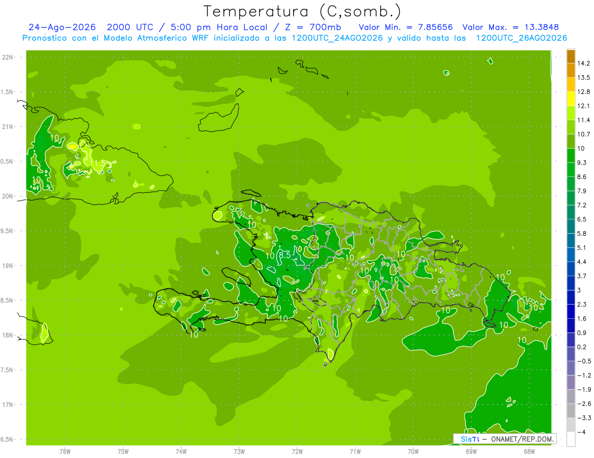Click the '19N' latitude axis label
Screen dimensions: 594x458
8,265
